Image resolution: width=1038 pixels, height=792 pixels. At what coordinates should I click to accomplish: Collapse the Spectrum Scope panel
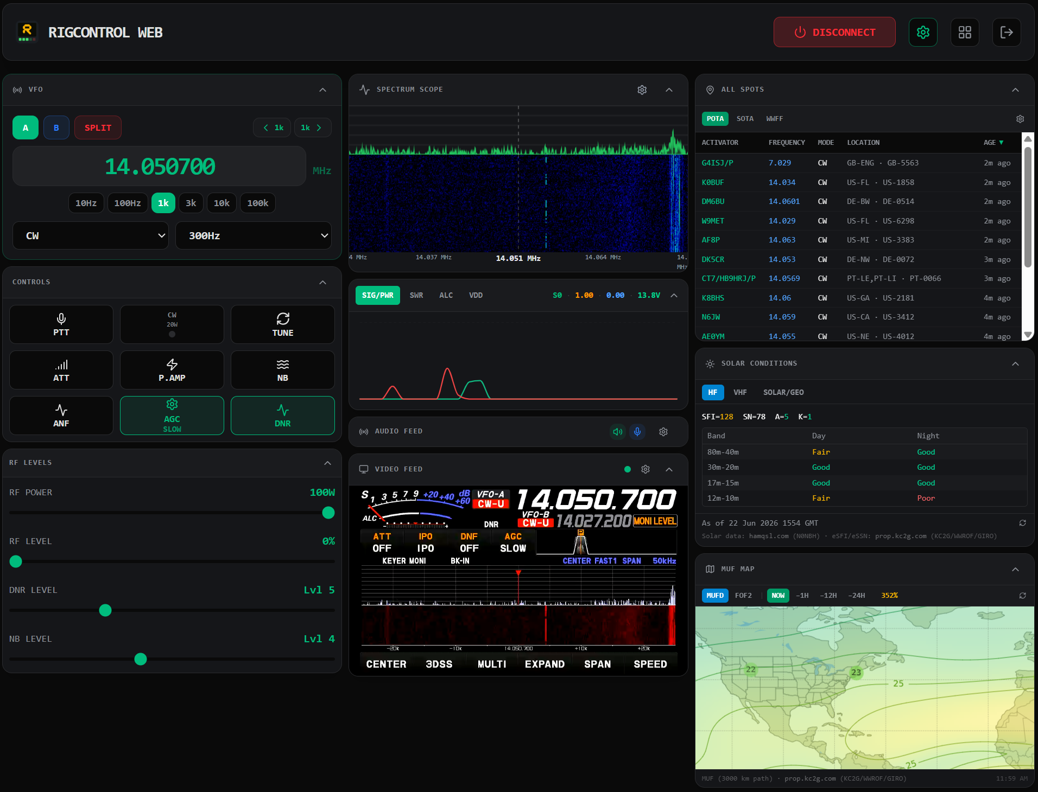click(669, 90)
